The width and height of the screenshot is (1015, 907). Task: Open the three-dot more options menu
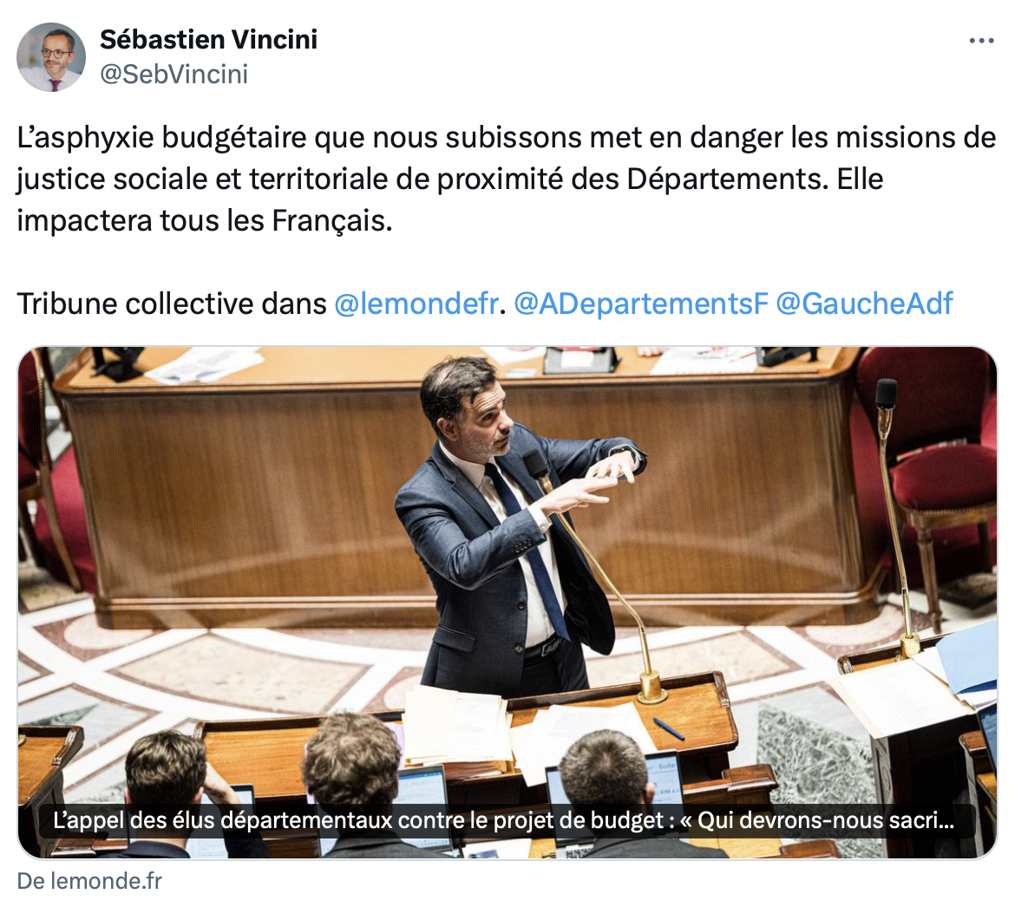click(x=981, y=41)
